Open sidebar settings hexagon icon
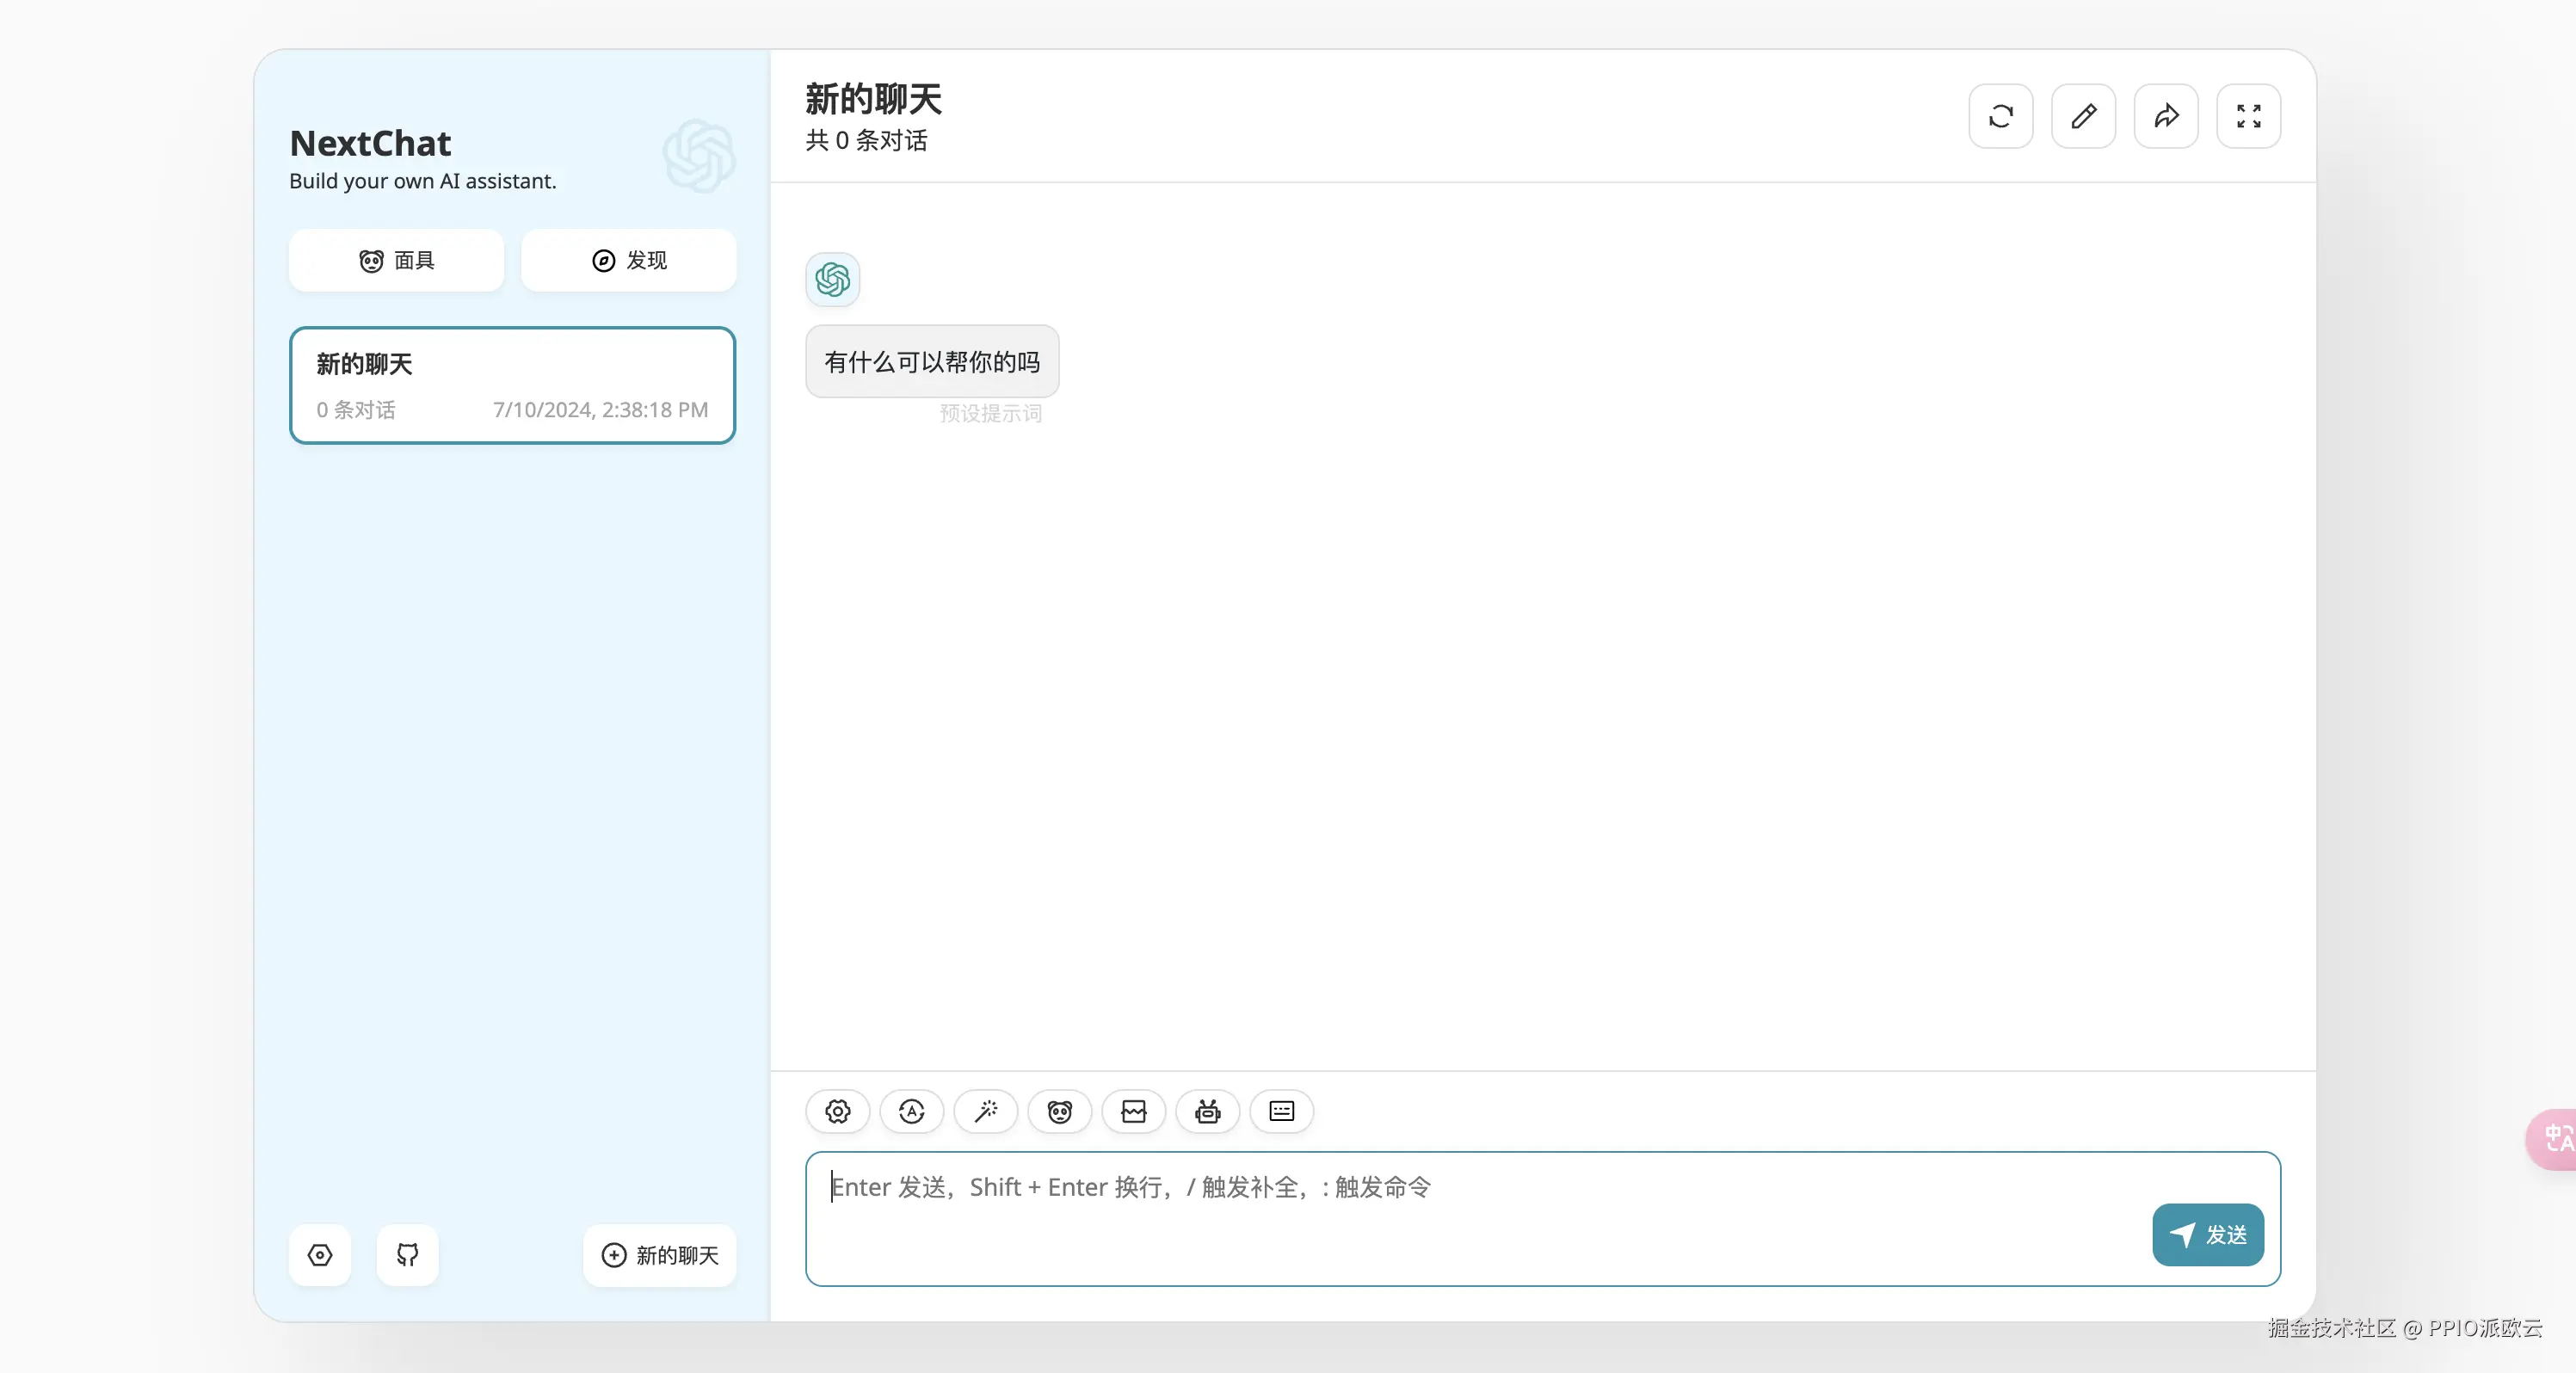2576x1373 pixels. (320, 1254)
